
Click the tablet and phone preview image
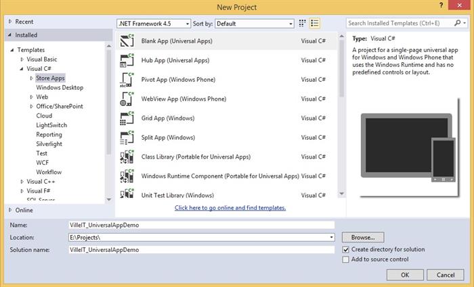[409, 148]
